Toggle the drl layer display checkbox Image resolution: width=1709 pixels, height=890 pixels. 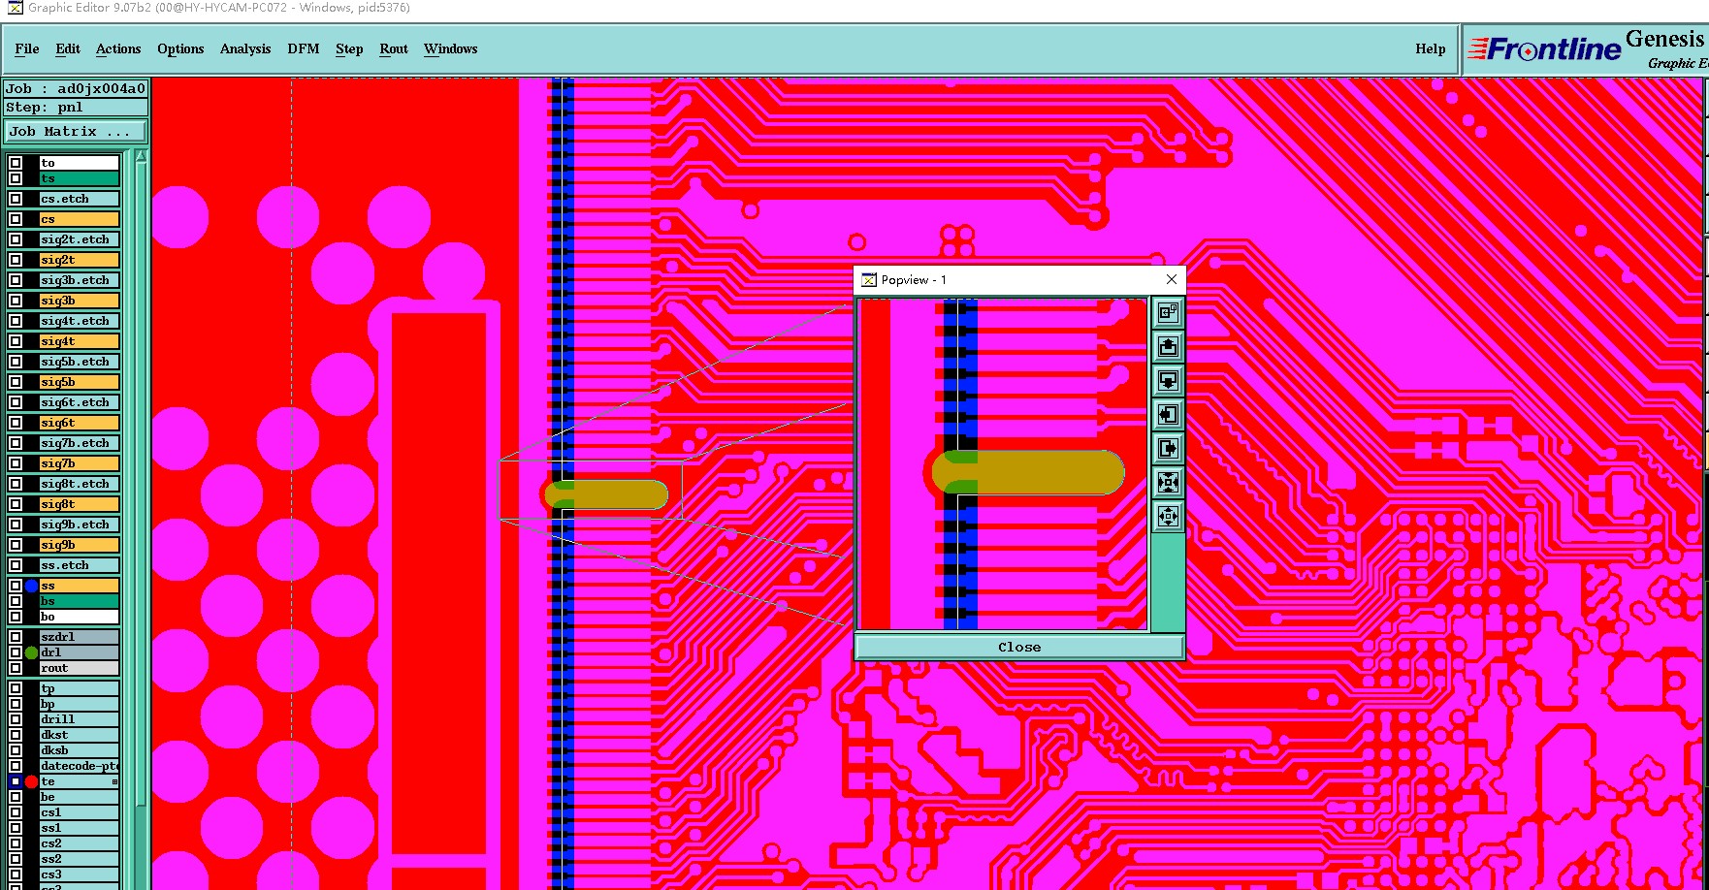(16, 652)
